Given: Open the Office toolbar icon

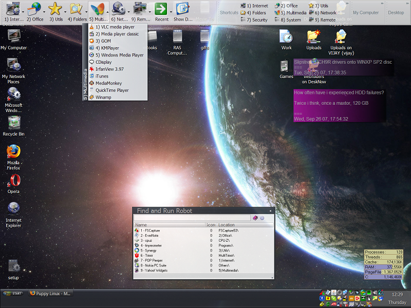Looking at the screenshot, I should pos(34,9).
